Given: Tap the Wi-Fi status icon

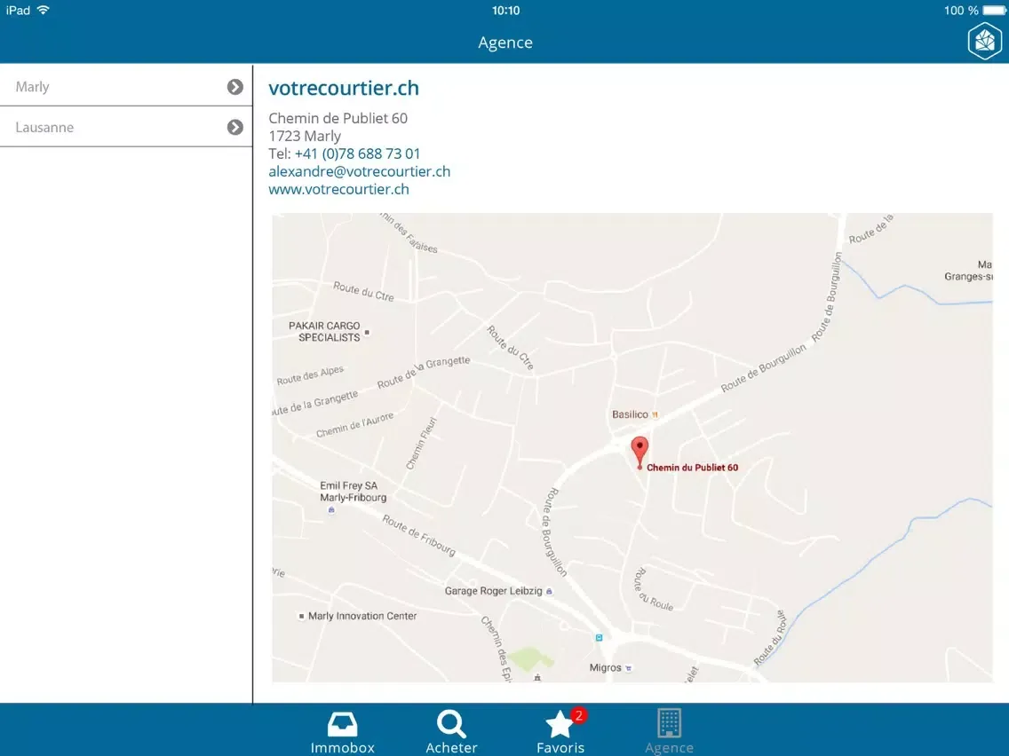Looking at the screenshot, I should pyautogui.click(x=44, y=11).
